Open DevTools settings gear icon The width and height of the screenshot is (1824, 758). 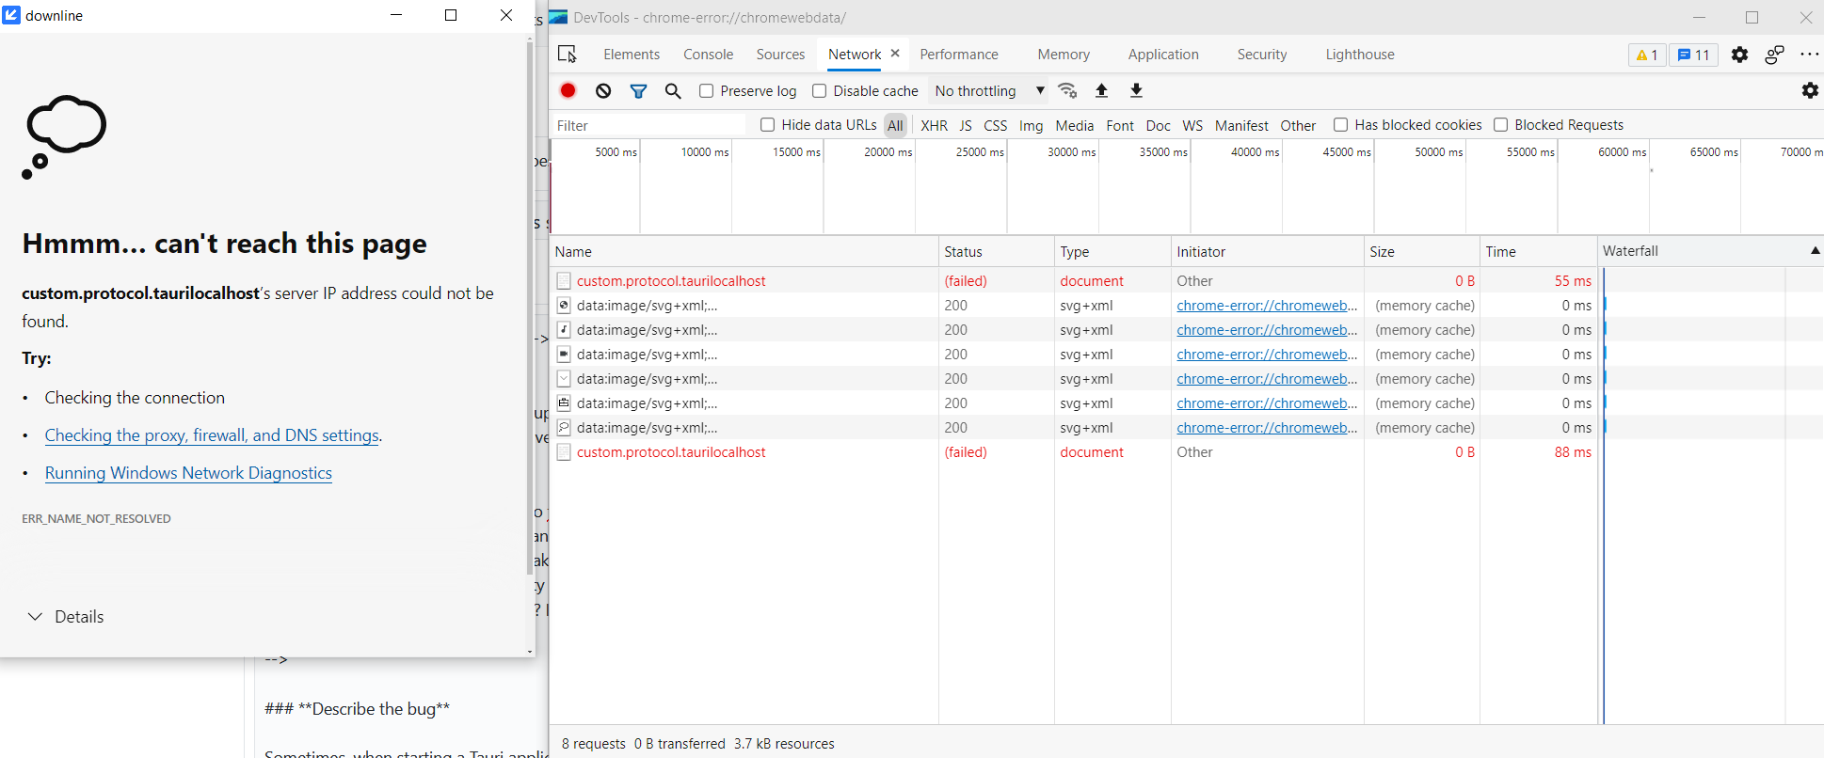pyautogui.click(x=1739, y=55)
